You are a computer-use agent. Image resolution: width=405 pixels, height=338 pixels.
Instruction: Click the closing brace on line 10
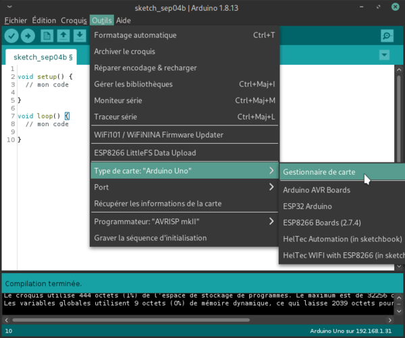[x=19, y=140]
